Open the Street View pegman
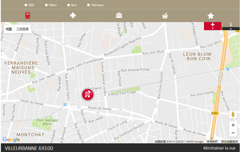 coord(233,114)
